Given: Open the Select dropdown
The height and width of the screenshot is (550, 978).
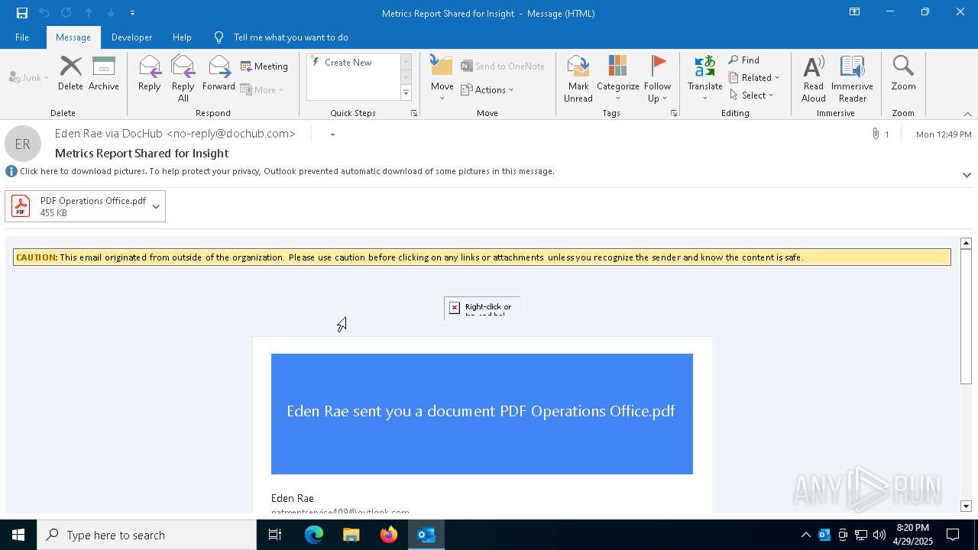Looking at the screenshot, I should [752, 95].
